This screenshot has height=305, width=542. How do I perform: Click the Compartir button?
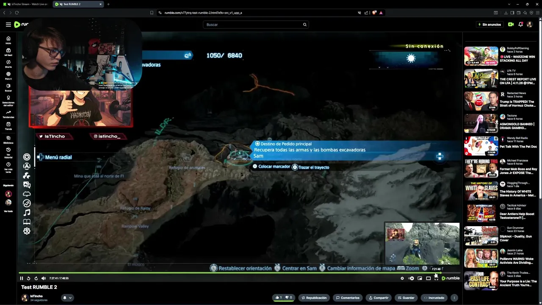click(x=379, y=298)
